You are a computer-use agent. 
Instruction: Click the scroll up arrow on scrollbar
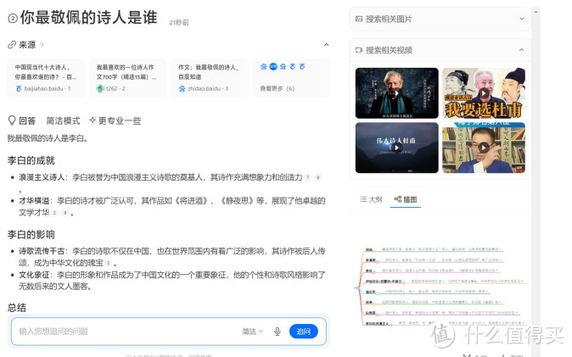click(536, 12)
